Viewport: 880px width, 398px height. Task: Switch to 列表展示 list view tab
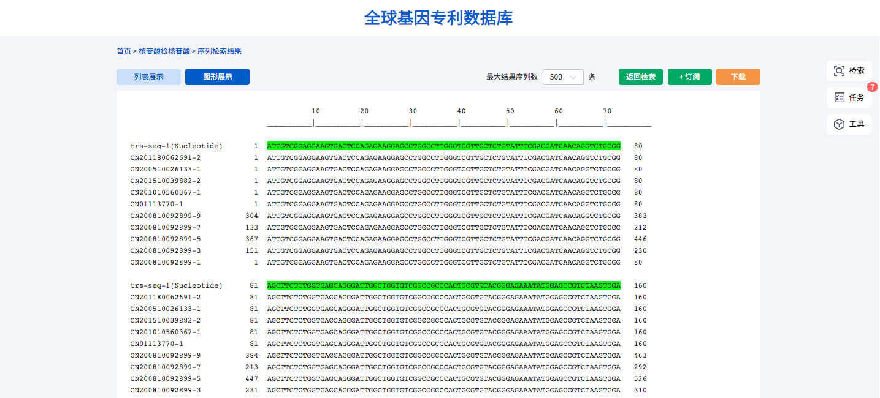click(148, 77)
